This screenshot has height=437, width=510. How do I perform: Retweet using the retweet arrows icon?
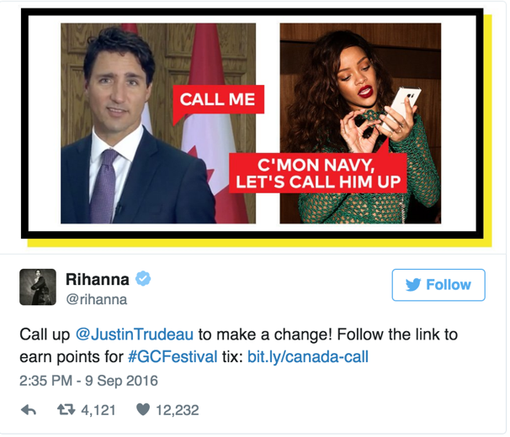pyautogui.click(x=66, y=410)
